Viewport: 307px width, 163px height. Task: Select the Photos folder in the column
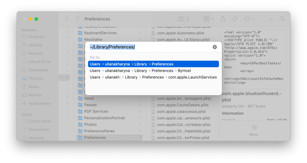109,125
